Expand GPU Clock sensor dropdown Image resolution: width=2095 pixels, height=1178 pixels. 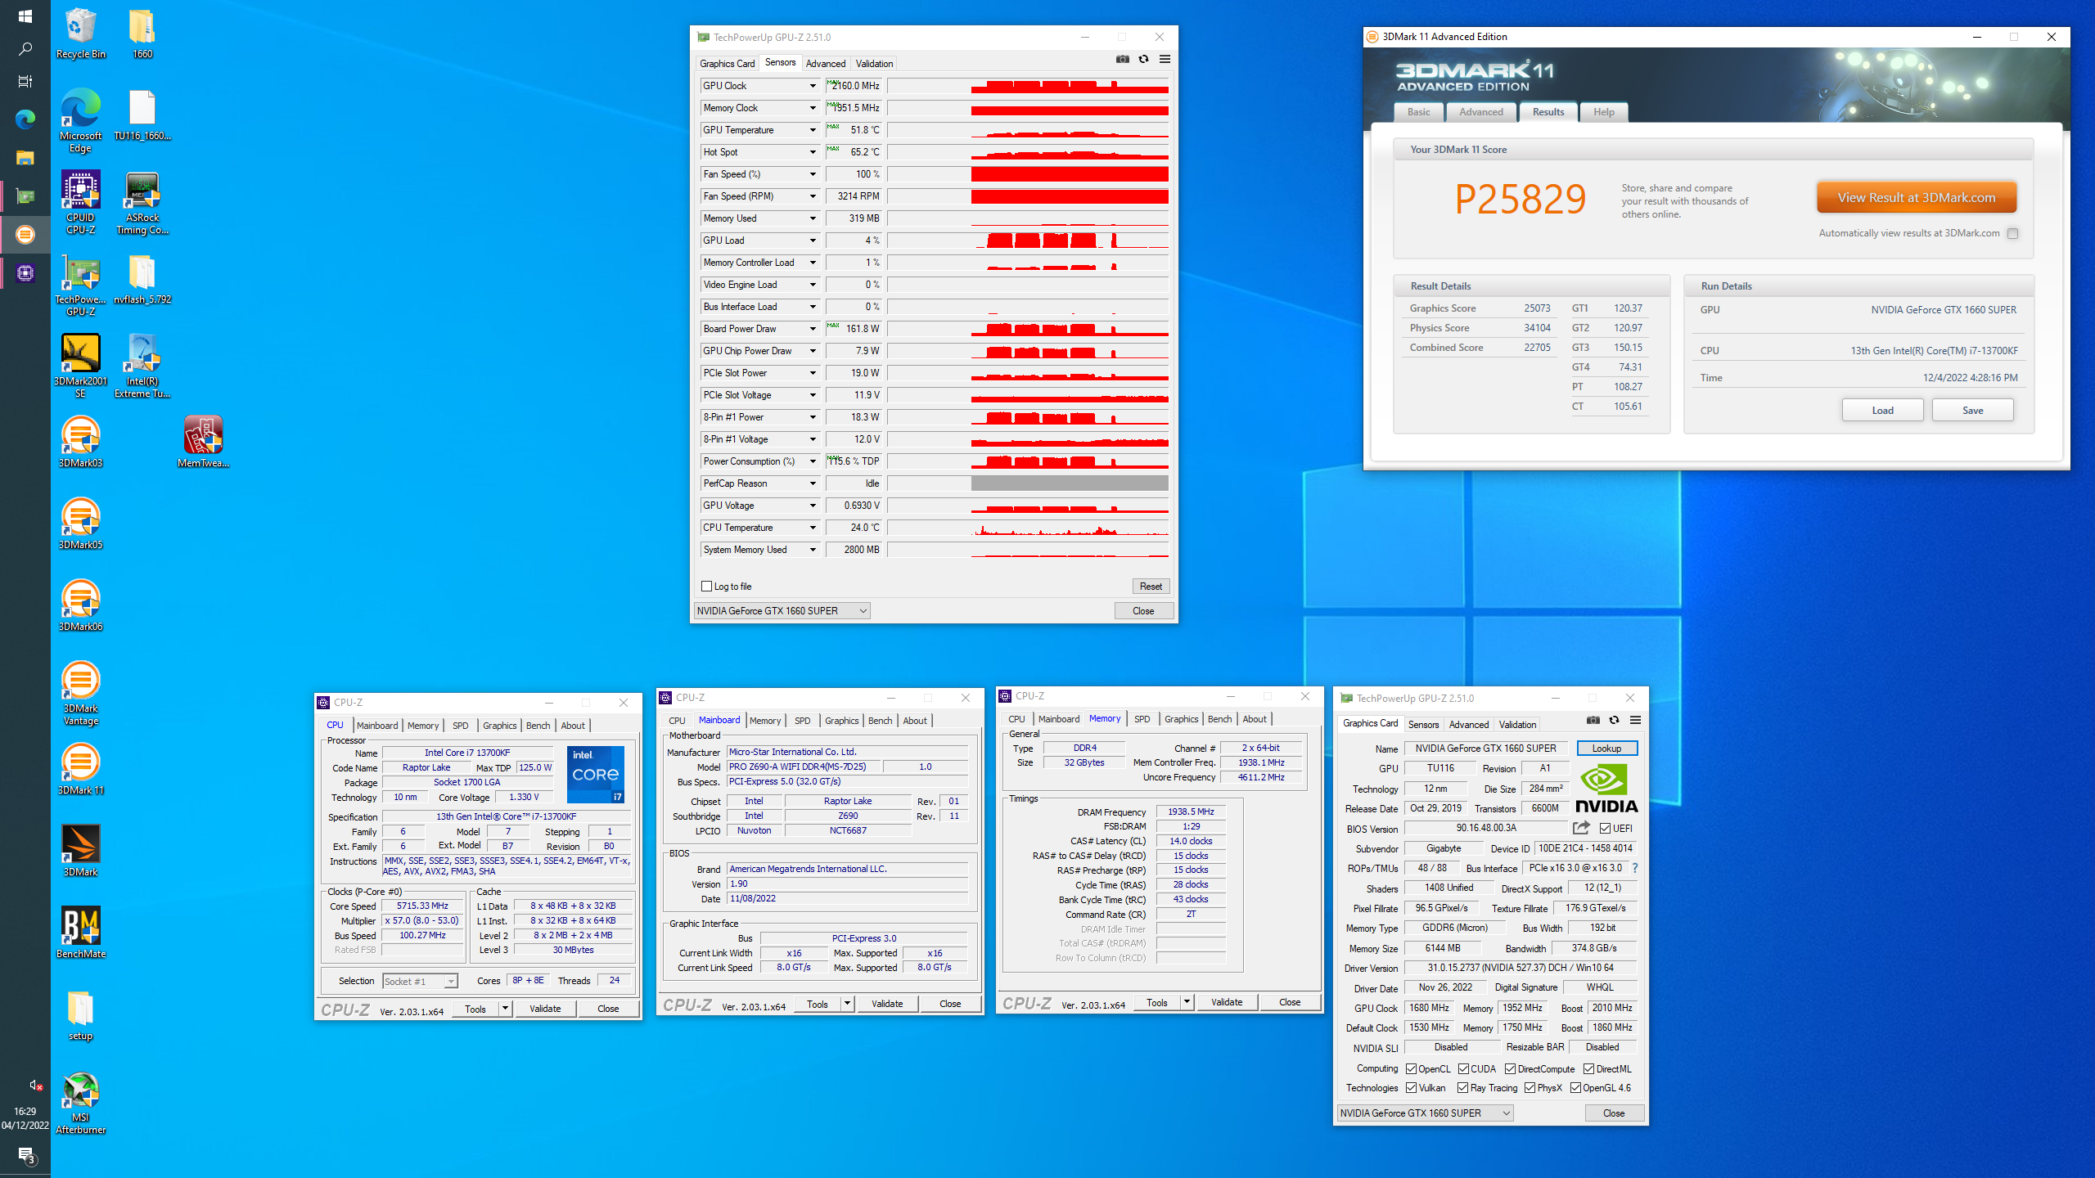813,85
